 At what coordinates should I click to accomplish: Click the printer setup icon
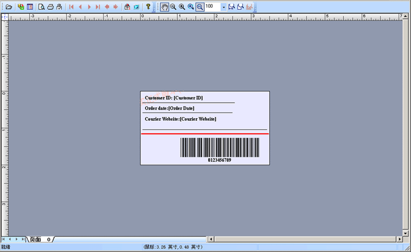(x=59, y=7)
